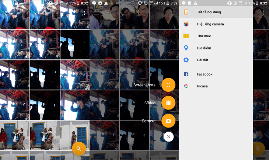Open the Screenshots orange button

point(168,85)
